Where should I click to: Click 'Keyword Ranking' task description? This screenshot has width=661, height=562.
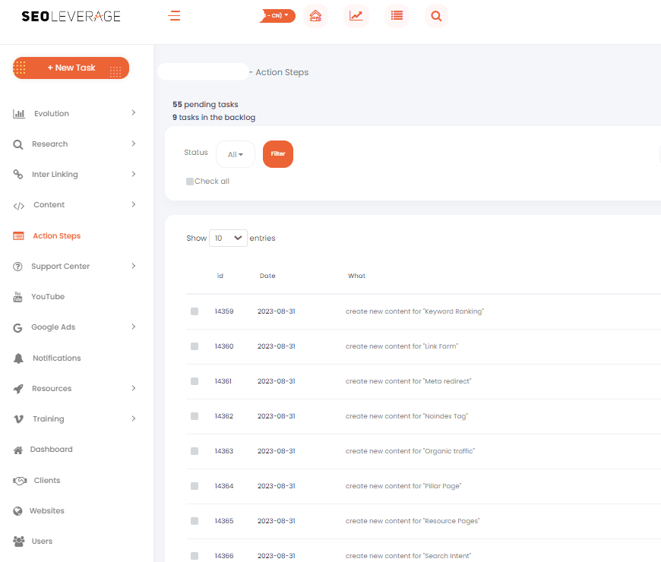415,311
